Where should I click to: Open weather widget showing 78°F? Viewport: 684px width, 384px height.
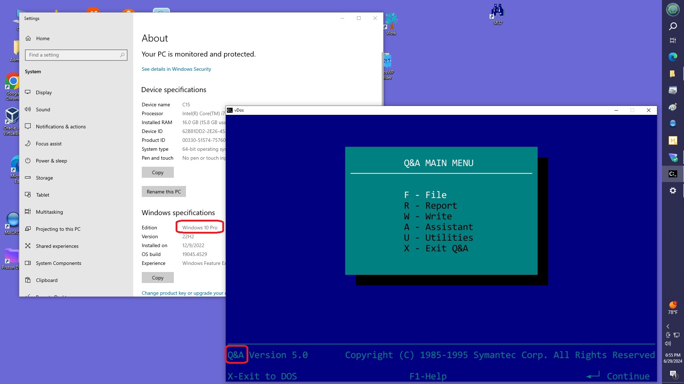click(673, 308)
